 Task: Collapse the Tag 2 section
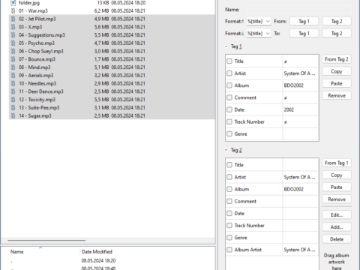(226, 150)
